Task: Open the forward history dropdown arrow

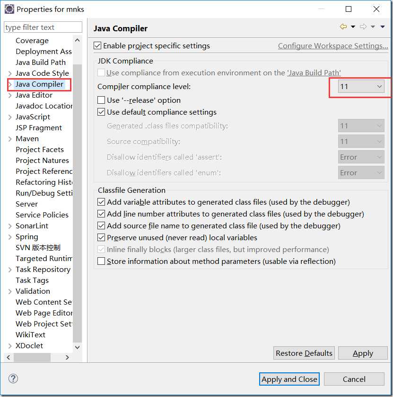Action: pos(373,27)
